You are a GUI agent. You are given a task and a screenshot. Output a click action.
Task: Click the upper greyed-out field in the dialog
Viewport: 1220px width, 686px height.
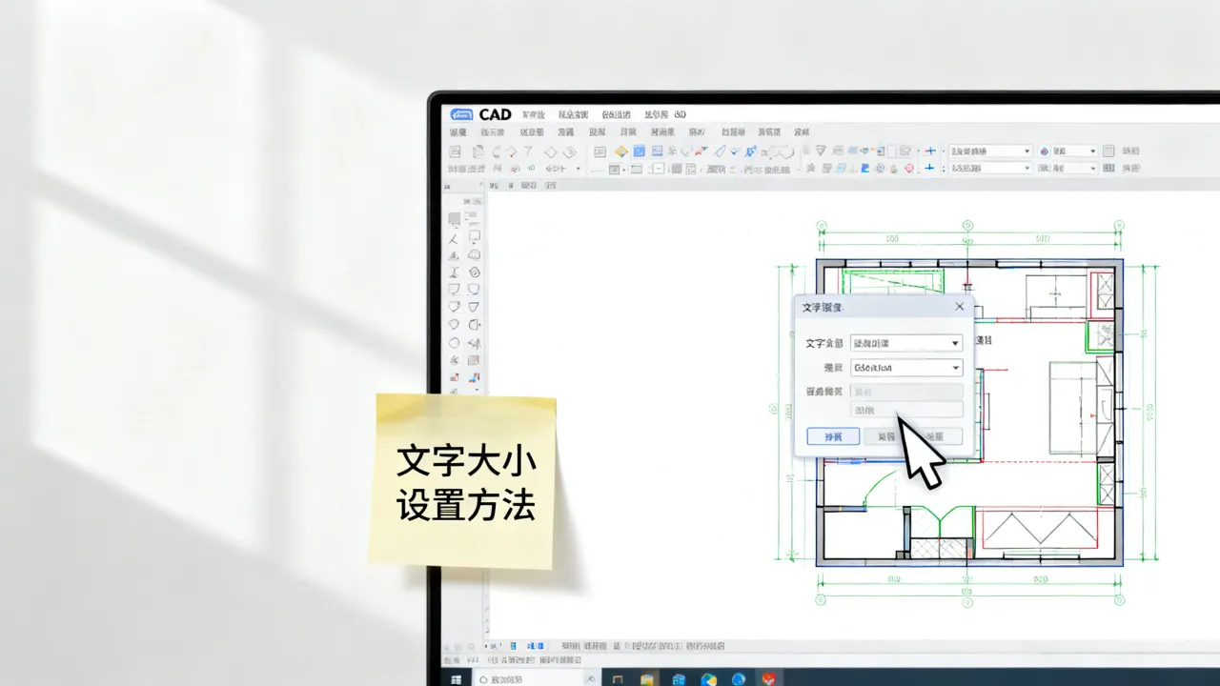(x=906, y=392)
